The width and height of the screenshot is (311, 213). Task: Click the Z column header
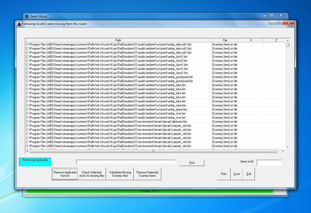pos(275,40)
